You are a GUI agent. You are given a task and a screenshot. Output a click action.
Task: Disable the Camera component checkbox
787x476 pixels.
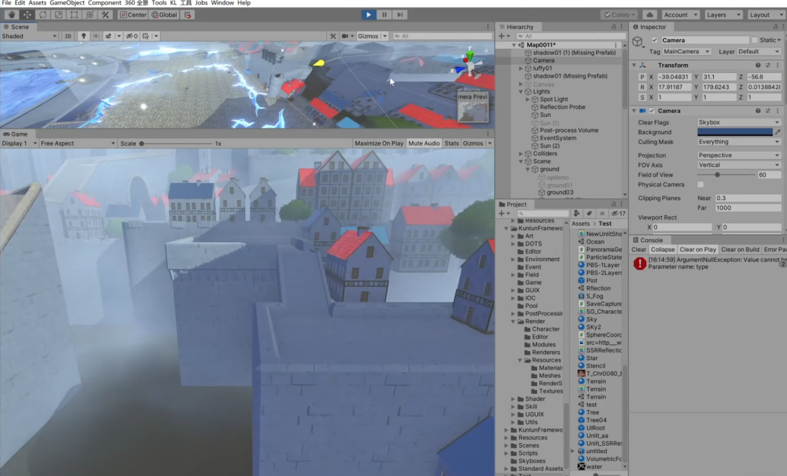coord(652,111)
